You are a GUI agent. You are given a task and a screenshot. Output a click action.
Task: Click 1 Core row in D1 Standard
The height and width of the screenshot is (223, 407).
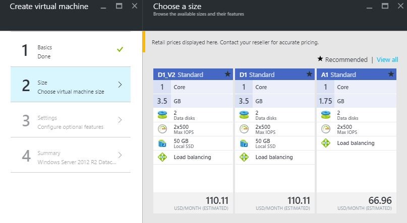pos(275,87)
